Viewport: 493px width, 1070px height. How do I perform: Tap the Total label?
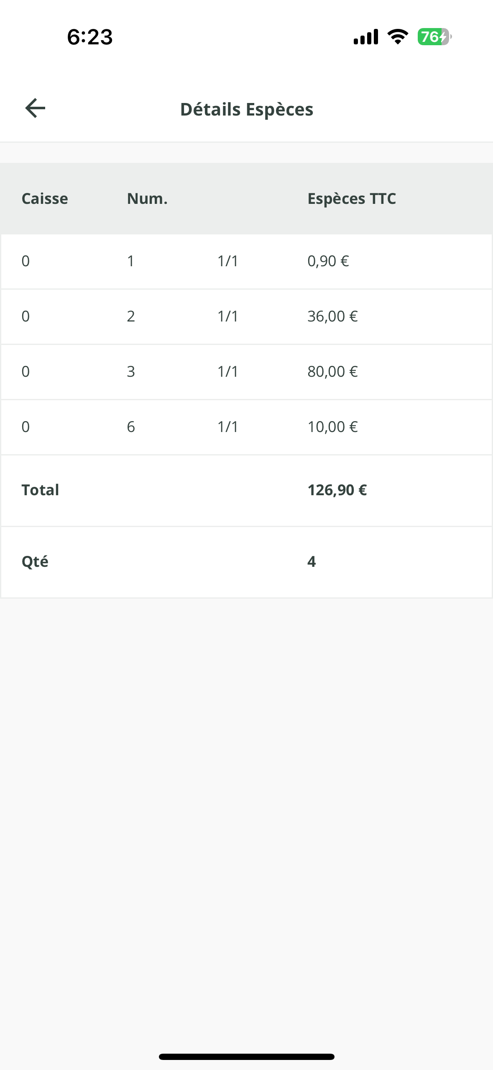41,490
